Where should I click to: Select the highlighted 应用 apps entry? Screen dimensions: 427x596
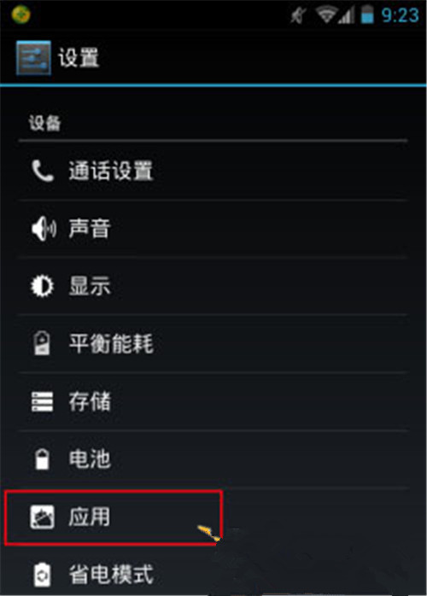tap(113, 517)
